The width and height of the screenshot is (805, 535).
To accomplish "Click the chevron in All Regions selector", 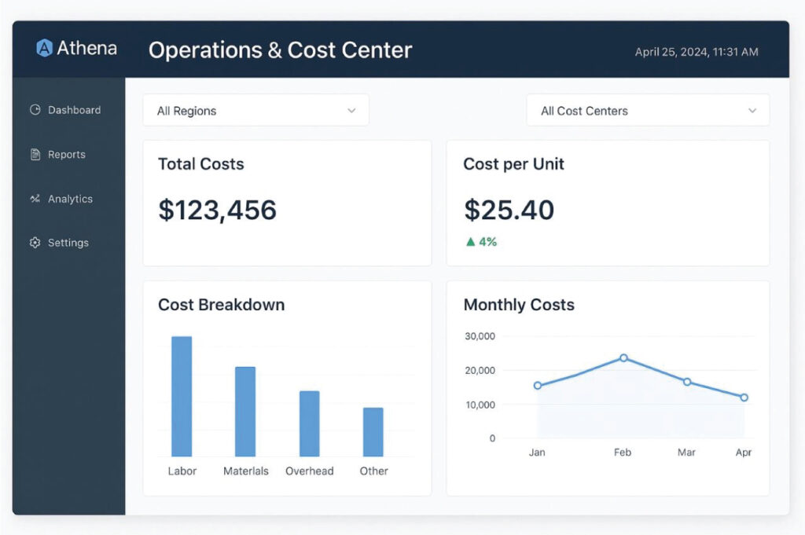I will (351, 111).
